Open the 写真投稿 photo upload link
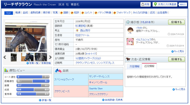 click(46, 63)
